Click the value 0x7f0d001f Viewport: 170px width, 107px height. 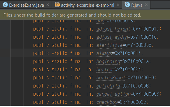point(128,53)
